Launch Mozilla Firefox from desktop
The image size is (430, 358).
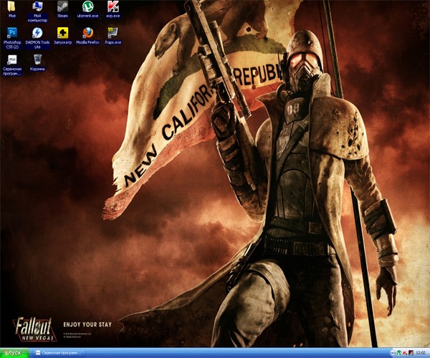pos(87,36)
